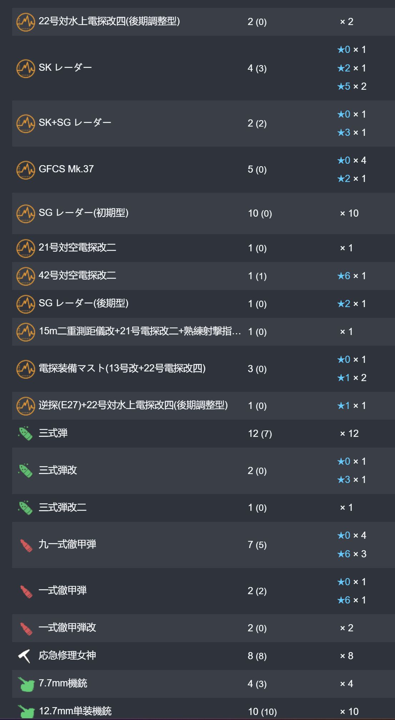This screenshot has width=395, height=720.
Task: Select the SK+SG レーダー equipment name
Action: coord(75,123)
